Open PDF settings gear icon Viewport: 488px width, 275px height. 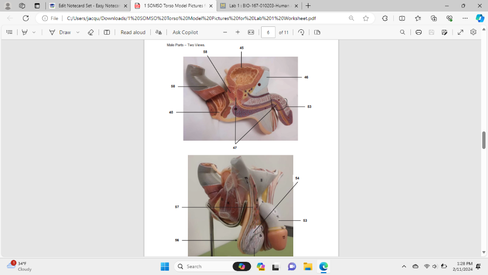pyautogui.click(x=473, y=32)
